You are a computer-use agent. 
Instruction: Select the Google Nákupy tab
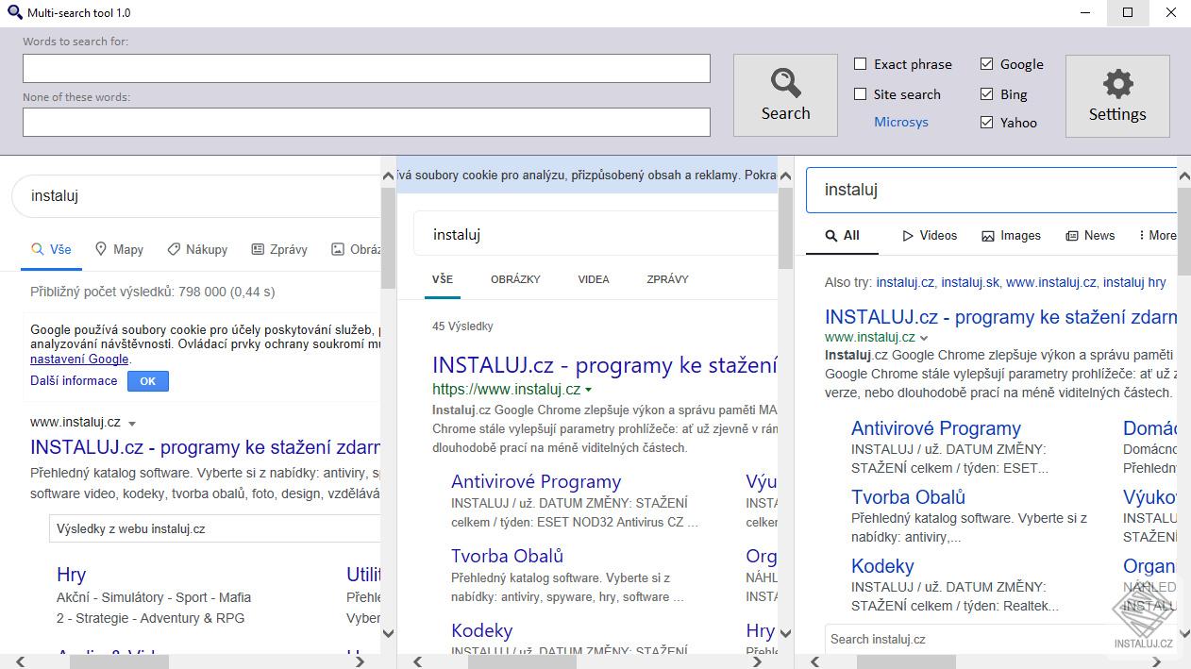coord(197,249)
